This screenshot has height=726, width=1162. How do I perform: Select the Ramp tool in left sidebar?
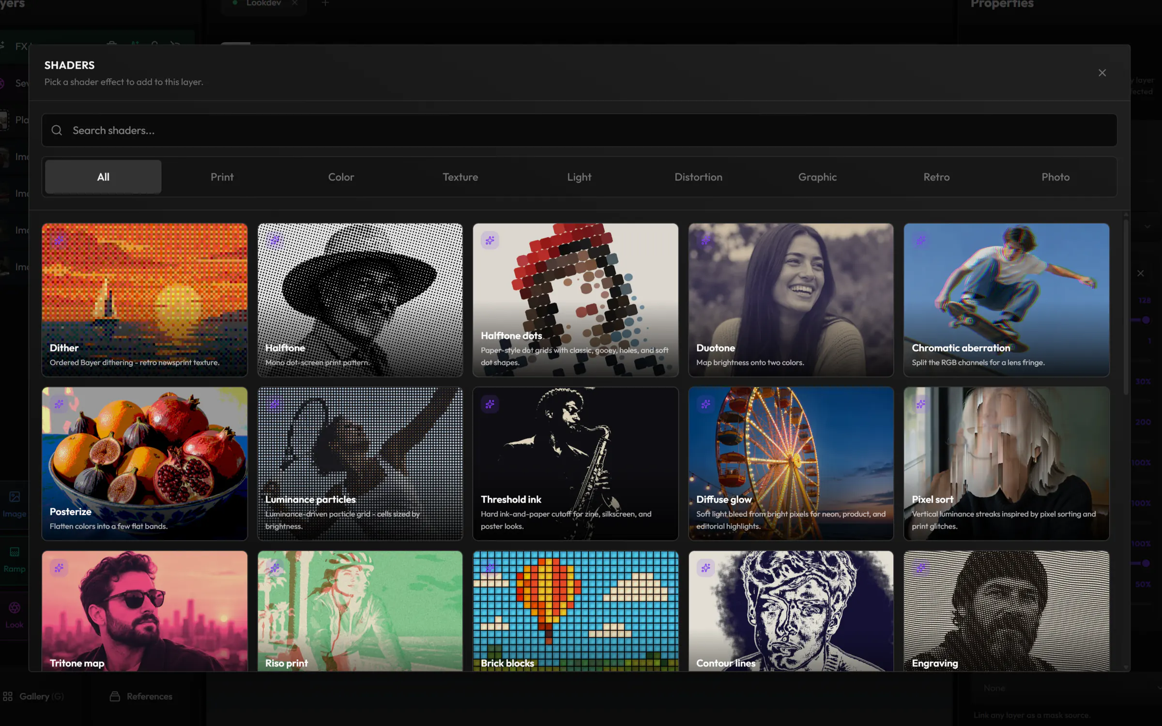point(15,560)
